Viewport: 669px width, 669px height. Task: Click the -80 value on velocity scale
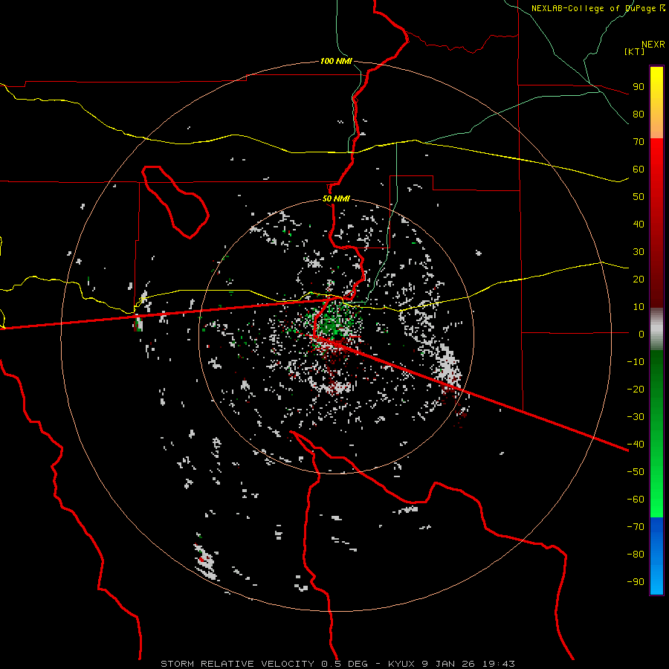click(x=636, y=555)
